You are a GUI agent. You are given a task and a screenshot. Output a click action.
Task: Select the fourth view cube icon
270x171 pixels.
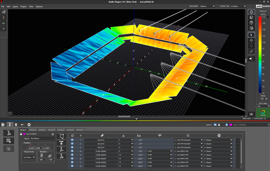pyautogui.click(x=251, y=28)
